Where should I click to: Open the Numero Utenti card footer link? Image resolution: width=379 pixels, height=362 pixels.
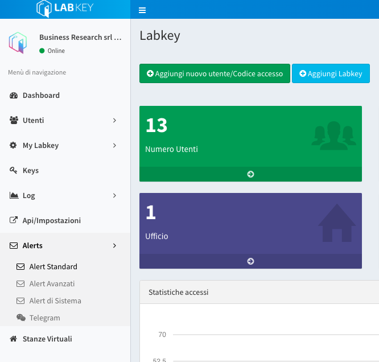pos(250,174)
